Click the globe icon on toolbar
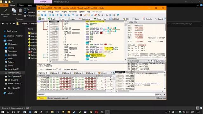 coord(118,15)
